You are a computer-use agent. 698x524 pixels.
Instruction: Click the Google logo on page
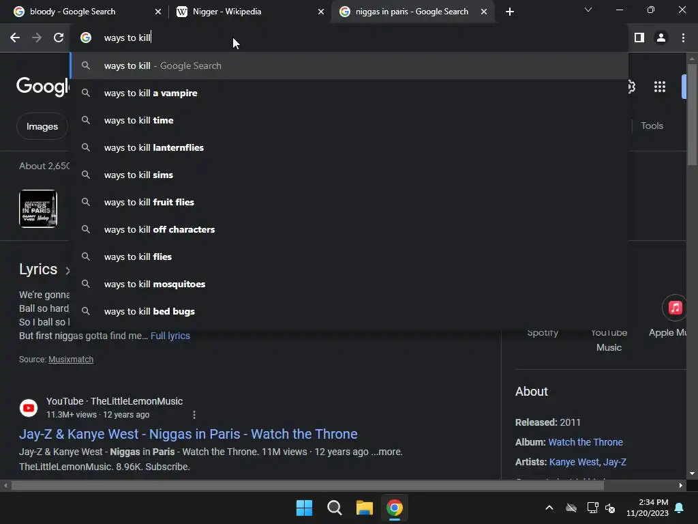pos(43,86)
